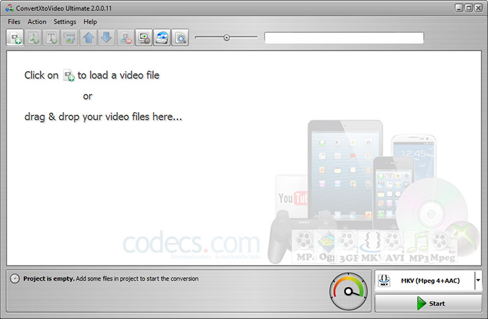Open the Action menu
This screenshot has width=488, height=319.
point(37,22)
